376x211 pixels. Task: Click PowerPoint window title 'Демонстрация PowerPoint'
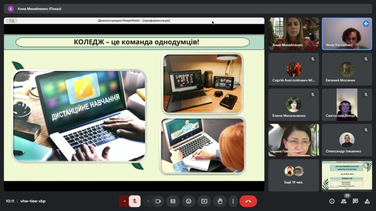(x=134, y=21)
